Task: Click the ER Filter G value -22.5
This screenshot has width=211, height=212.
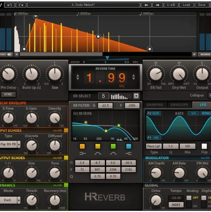Action: click(105, 105)
